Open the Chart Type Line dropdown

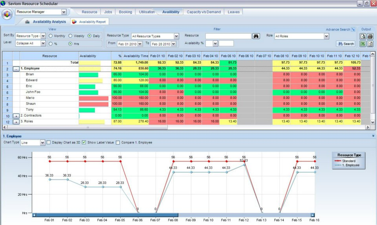[x=42, y=142]
